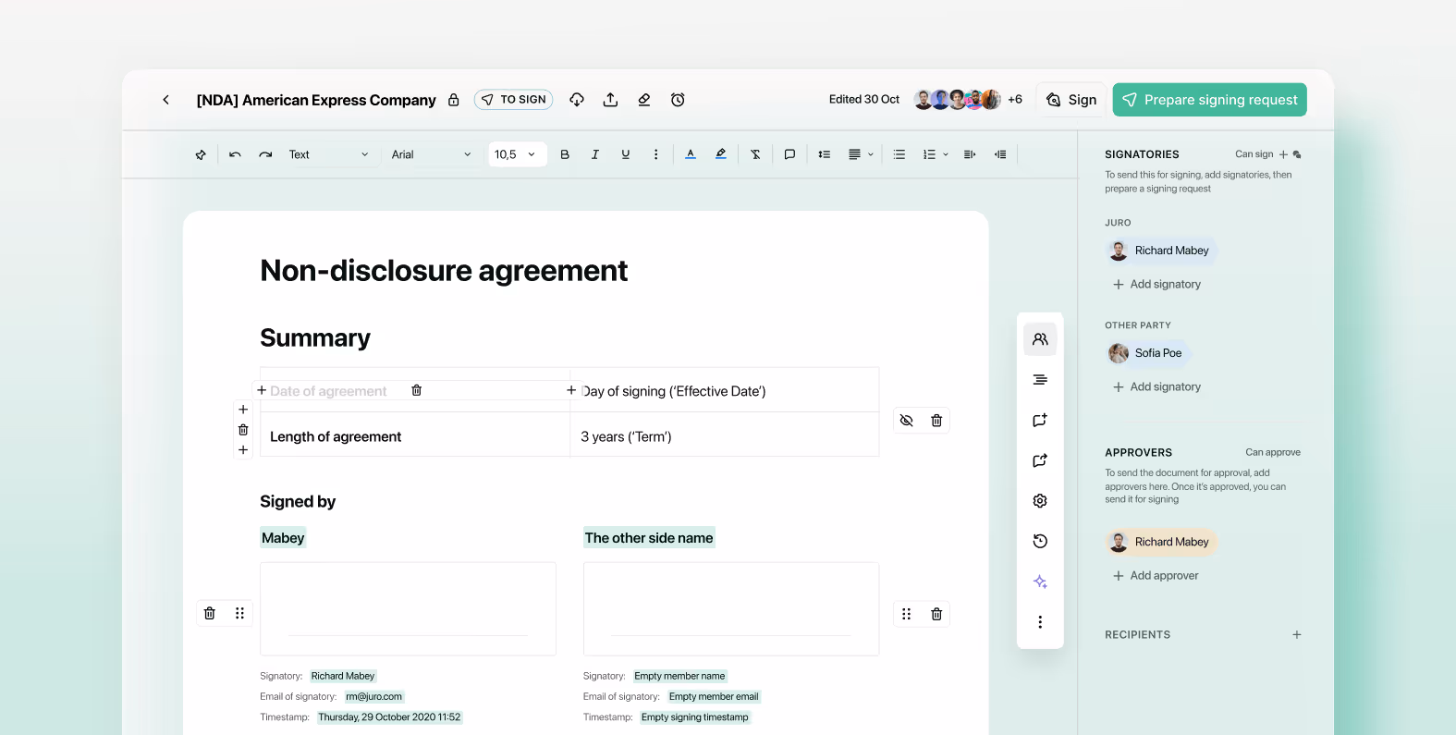Click the stamp-pen signing icon in header

tap(644, 100)
